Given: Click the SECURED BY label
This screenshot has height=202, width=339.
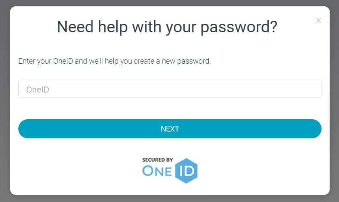Looking at the screenshot, I should click(x=158, y=160).
